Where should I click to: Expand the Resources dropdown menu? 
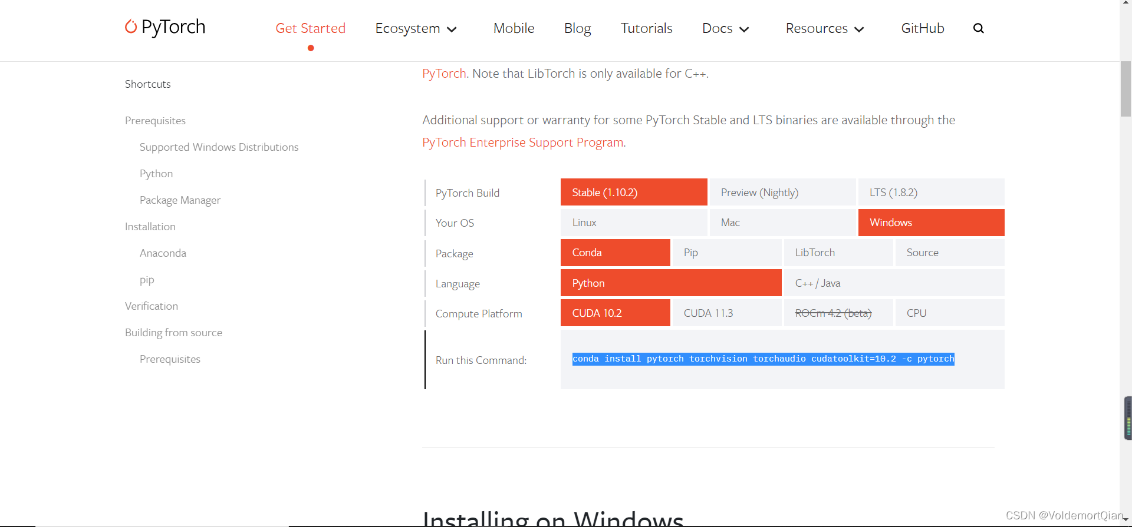pyautogui.click(x=825, y=28)
